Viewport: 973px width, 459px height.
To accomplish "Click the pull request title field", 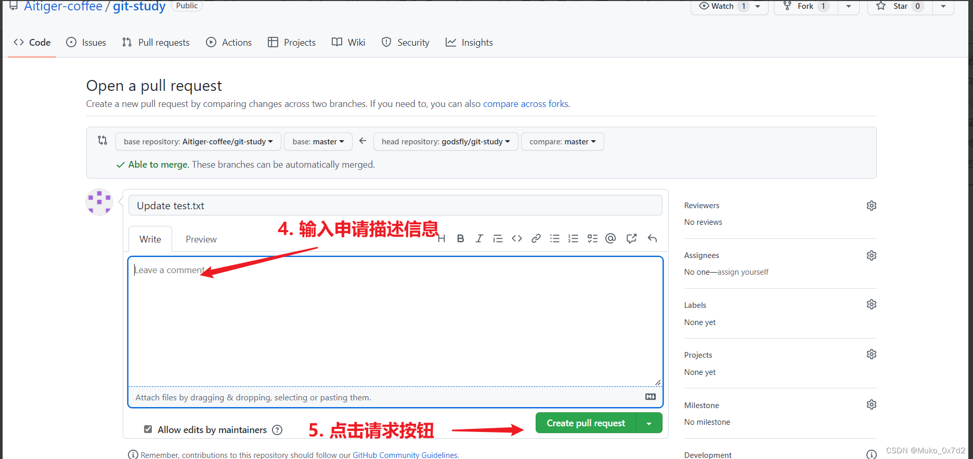I will [x=395, y=206].
